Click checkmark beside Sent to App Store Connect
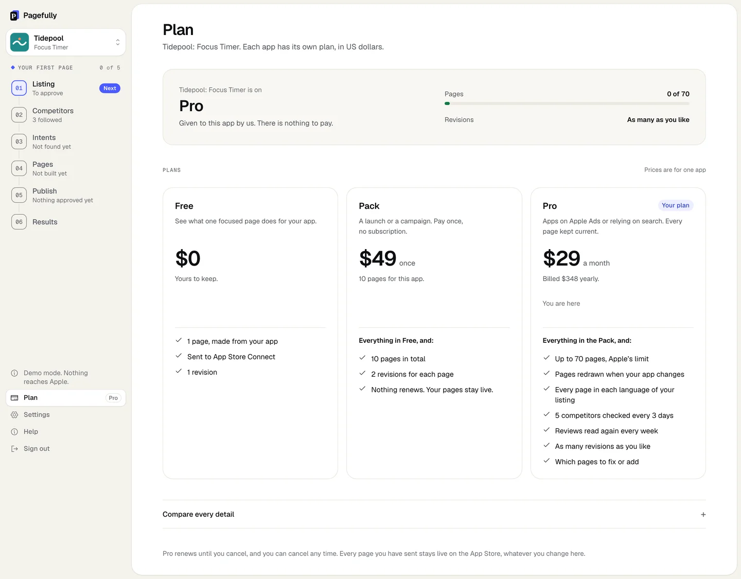 point(179,356)
